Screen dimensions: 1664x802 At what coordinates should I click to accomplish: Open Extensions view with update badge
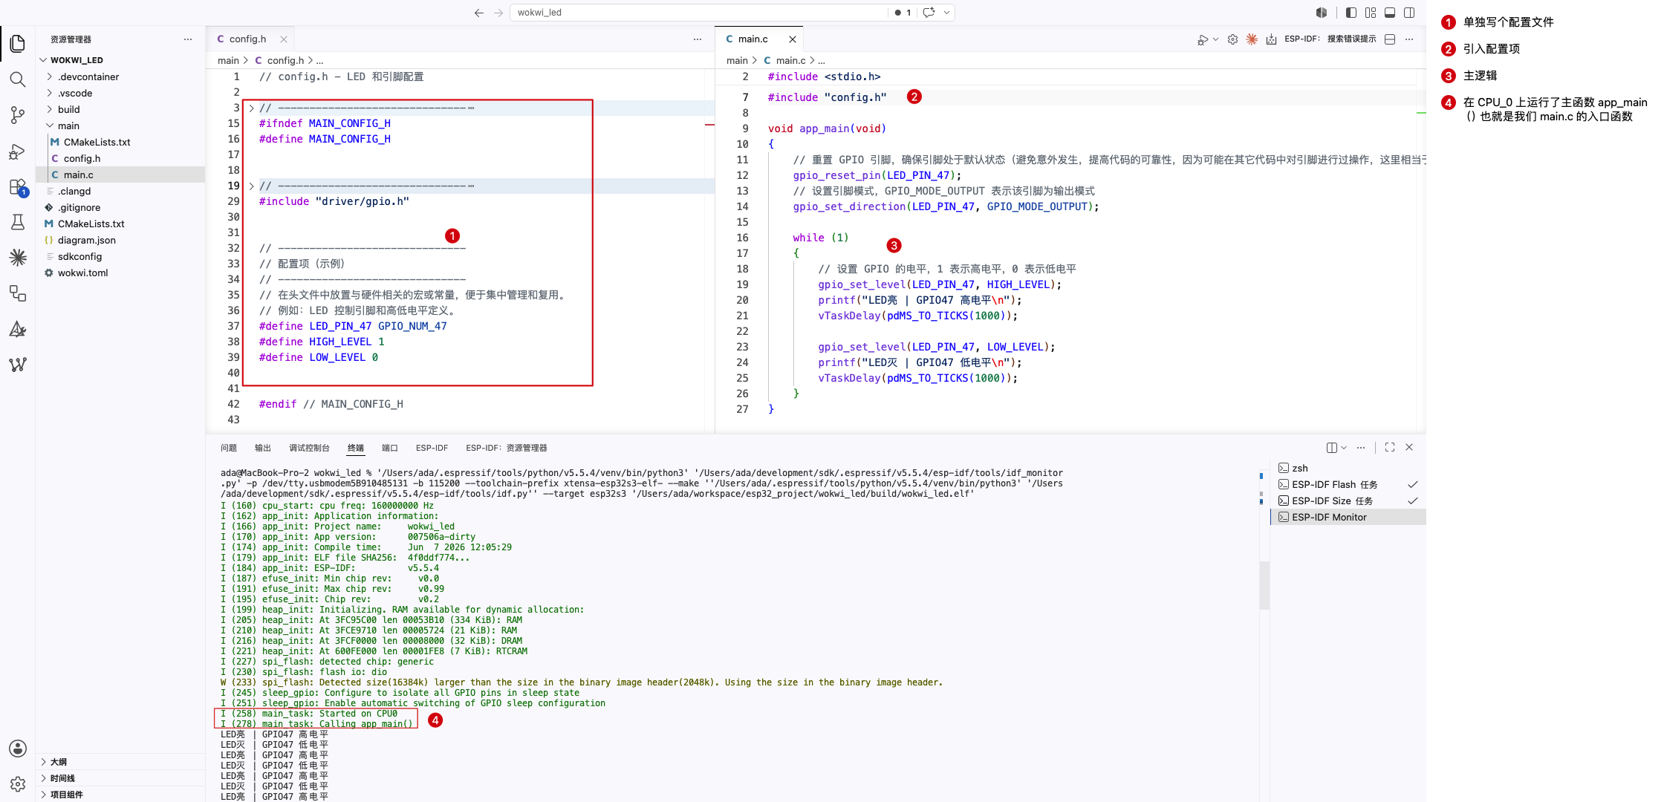(x=18, y=187)
